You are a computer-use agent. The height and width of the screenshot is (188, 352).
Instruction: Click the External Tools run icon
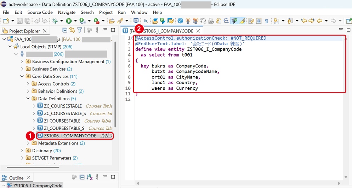(97, 21)
